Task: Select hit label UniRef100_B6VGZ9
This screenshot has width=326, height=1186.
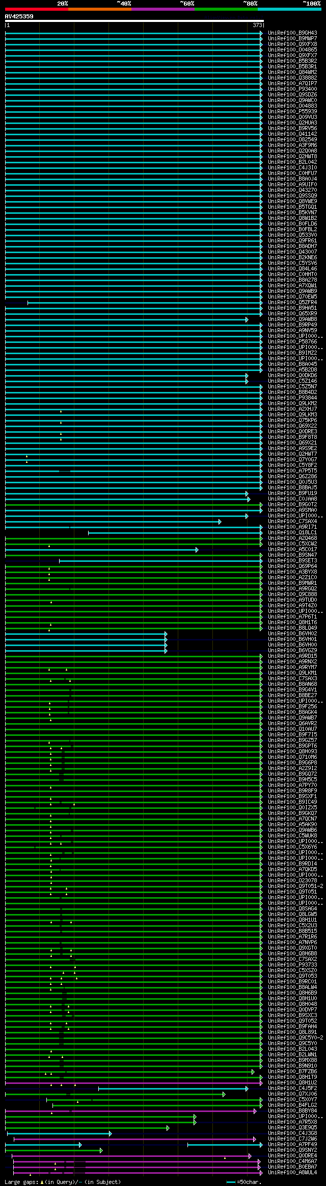Action: [292, 651]
